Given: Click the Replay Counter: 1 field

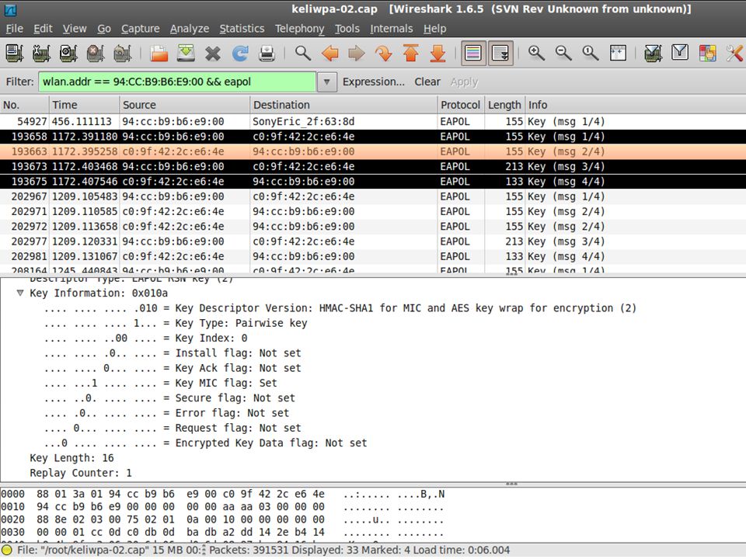Looking at the screenshot, I should point(80,473).
